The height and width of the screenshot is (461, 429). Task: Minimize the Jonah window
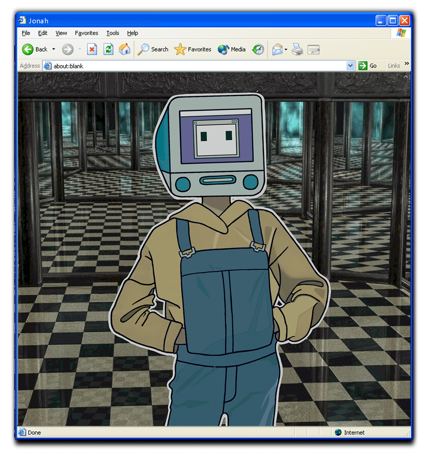381,21
